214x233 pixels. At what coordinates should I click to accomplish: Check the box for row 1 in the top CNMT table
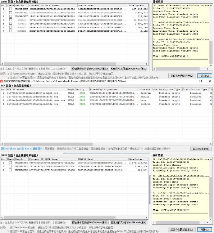[10, 9]
